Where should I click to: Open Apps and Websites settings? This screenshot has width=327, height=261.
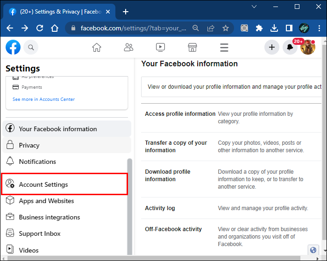pyautogui.click(x=46, y=201)
